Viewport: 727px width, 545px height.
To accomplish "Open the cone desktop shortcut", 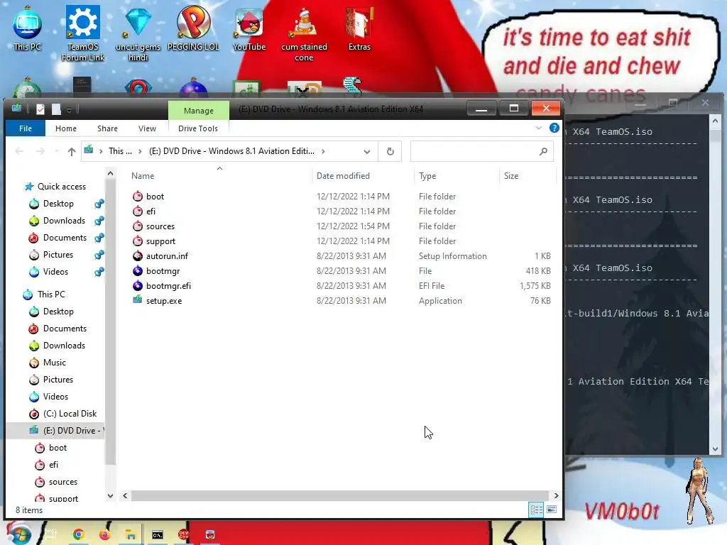I will [x=304, y=33].
